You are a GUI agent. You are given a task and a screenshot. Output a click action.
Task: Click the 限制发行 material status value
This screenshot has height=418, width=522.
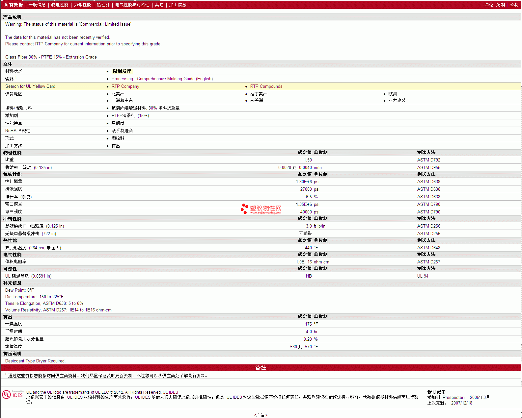[x=122, y=71]
